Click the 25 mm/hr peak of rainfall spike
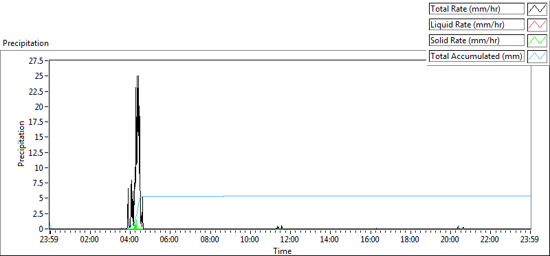The width and height of the screenshot is (550, 256). [137, 76]
